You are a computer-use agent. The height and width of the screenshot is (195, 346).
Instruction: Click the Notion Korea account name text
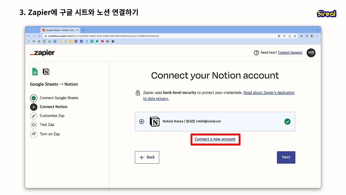(192, 121)
